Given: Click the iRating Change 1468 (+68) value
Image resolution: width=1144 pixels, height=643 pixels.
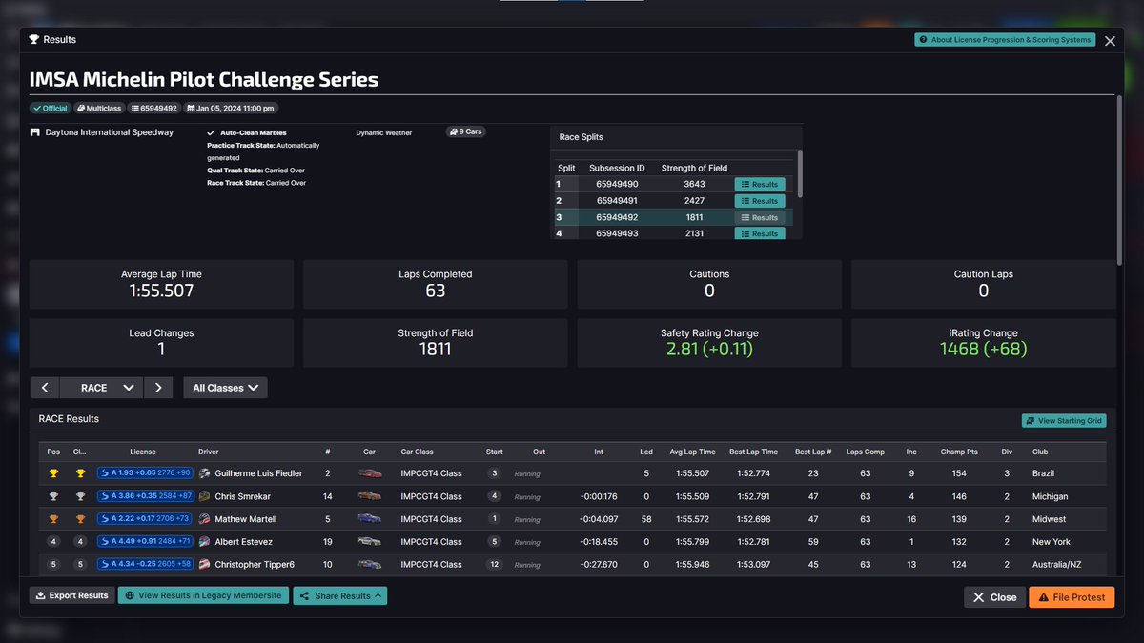Looking at the screenshot, I should click(x=984, y=350).
